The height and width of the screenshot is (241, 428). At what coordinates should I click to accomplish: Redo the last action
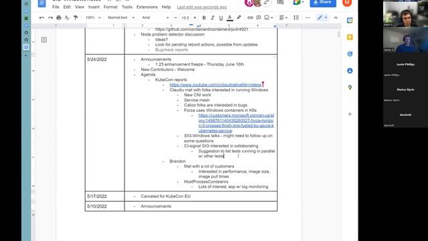click(x=50, y=18)
